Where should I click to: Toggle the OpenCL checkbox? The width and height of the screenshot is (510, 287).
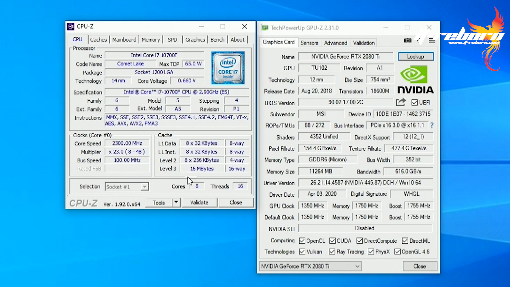click(302, 241)
